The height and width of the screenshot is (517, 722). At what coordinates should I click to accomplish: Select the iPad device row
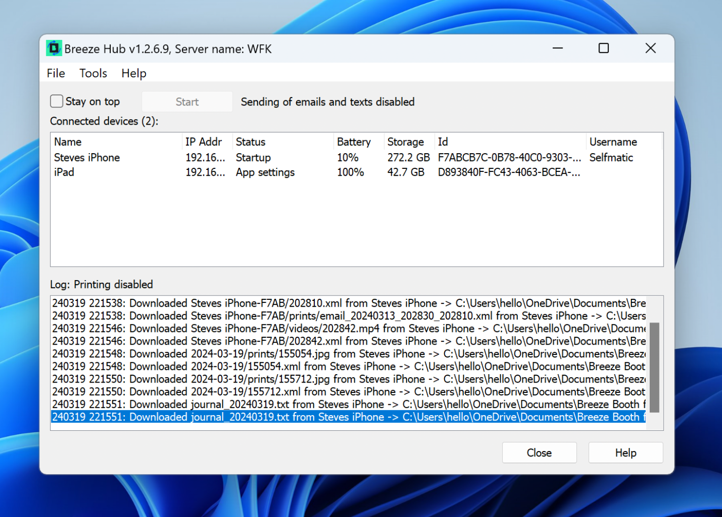click(x=64, y=172)
